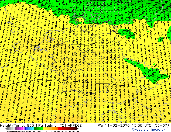
Task: Select the bright red segment of the color scale
Action: point(59,128)
